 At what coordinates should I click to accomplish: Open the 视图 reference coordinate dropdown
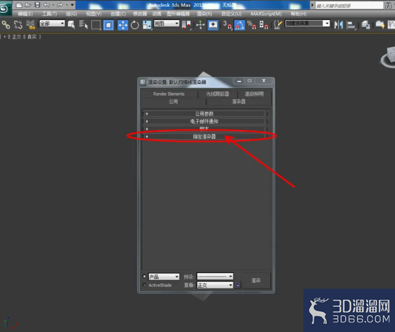tap(167, 24)
